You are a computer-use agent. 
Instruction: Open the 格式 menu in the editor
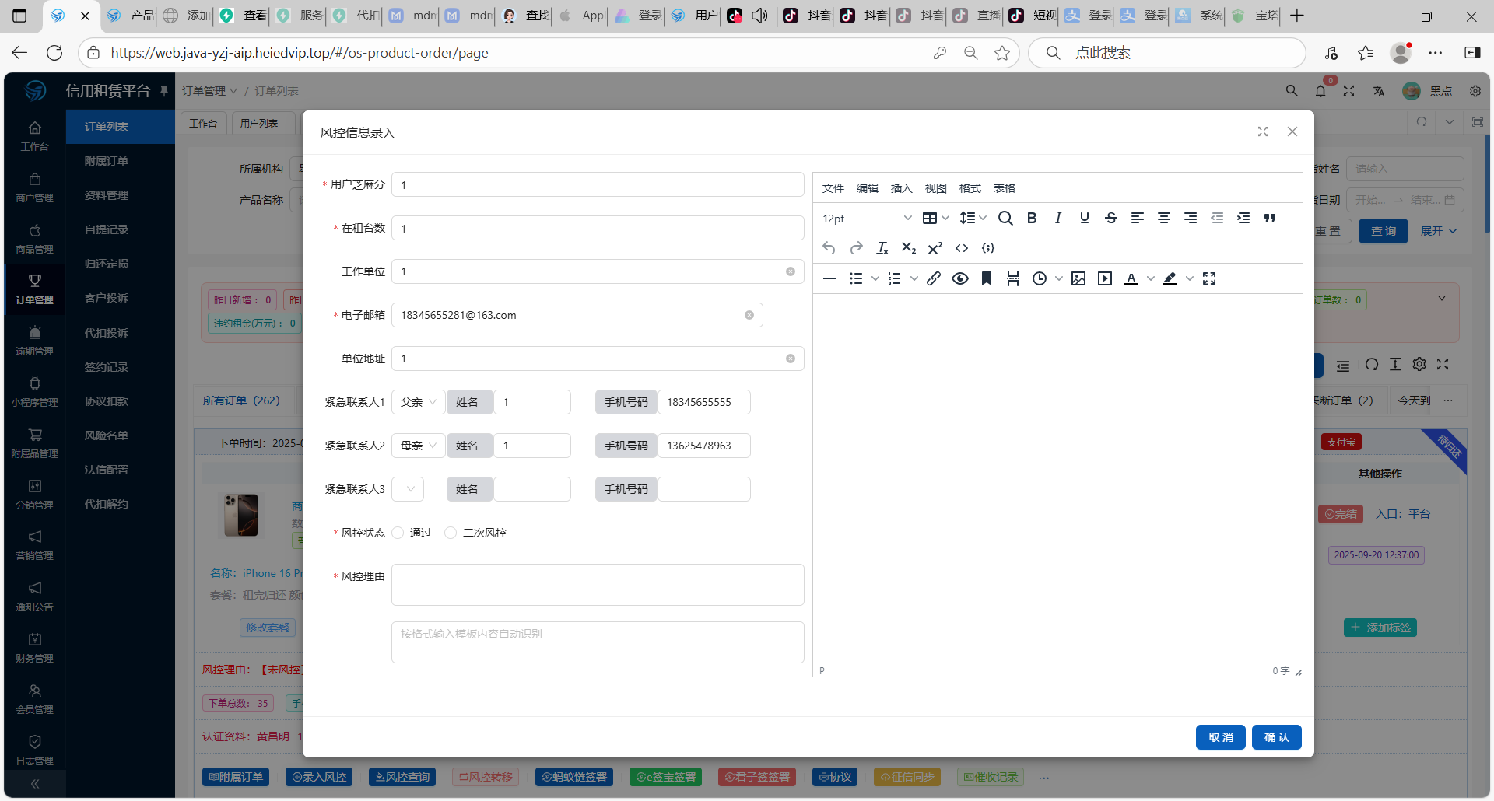[970, 188]
